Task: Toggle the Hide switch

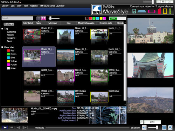Action: pyautogui.click(x=117, y=18)
